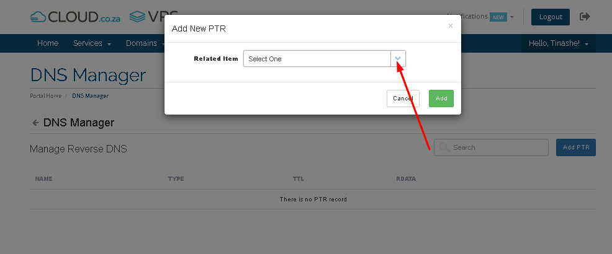Focus the PTR Search input field
Screen dimensions: 612x254
coord(491,147)
